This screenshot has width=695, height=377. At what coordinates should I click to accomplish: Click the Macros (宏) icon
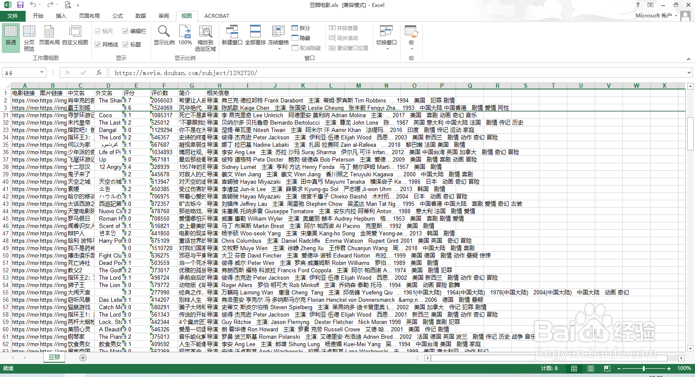pos(411,32)
